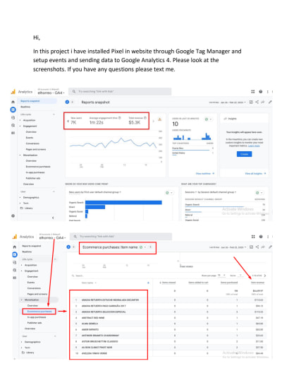Image resolution: width=282 pixels, height=366 pixels.
Task: Open Events report in upper screenshot sidebar
Action: tap(30, 138)
